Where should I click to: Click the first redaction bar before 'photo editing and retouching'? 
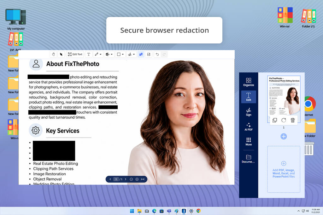(48, 77)
